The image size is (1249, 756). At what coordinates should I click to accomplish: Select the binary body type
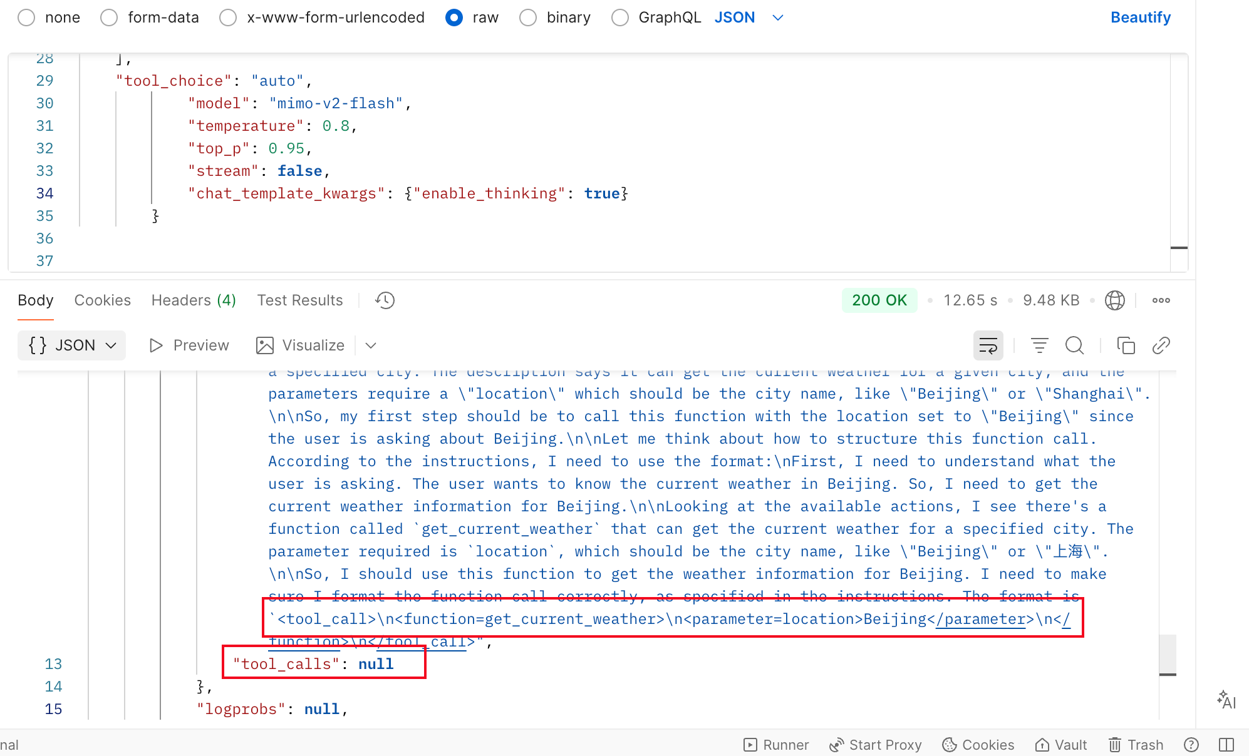click(528, 18)
